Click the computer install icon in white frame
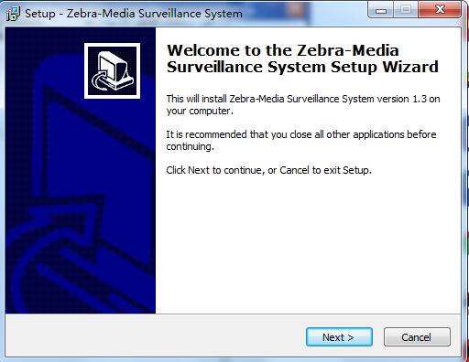469x362 pixels. (112, 70)
